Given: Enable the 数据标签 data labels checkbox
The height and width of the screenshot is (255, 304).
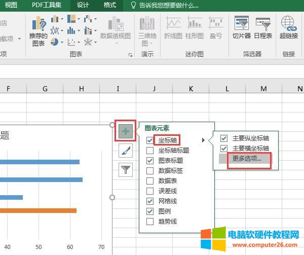Looking at the screenshot, I should pyautogui.click(x=150, y=170).
